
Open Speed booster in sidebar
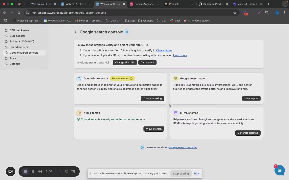pyautogui.click(x=24, y=47)
